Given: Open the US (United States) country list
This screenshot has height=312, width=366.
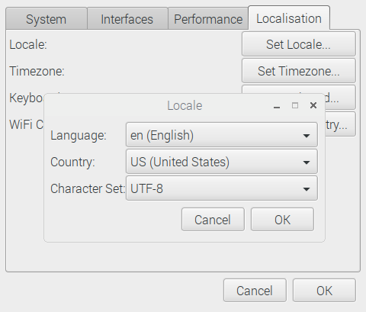Looking at the screenshot, I should click(x=222, y=162).
